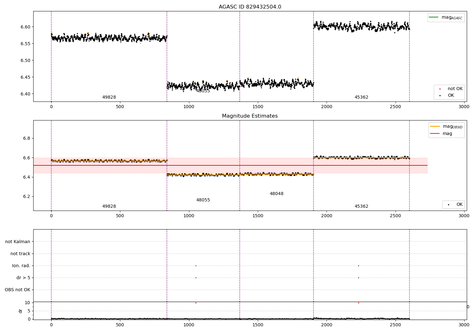Click the black 'OK' marker in top plot legend
This screenshot has height=332, width=475.
pyautogui.click(x=440, y=95)
